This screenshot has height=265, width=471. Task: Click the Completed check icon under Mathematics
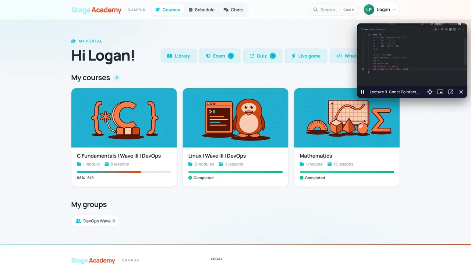click(302, 178)
